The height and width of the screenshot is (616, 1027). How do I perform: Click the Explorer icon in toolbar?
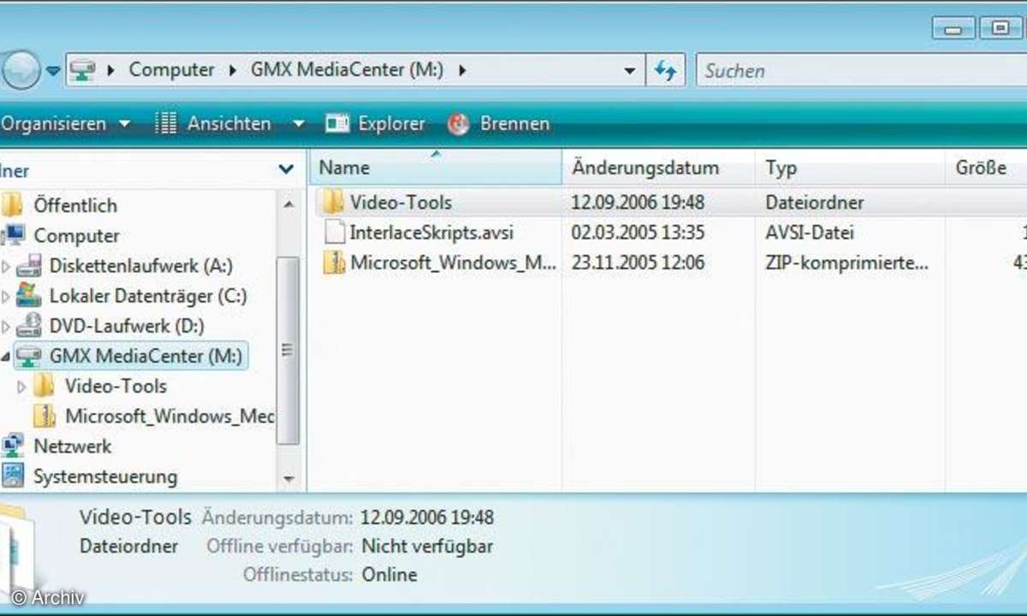tap(337, 124)
